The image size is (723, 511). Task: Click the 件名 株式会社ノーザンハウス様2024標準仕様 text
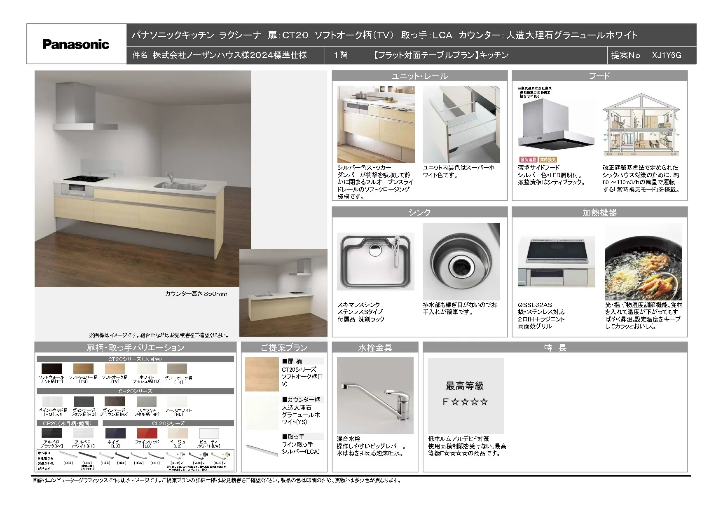[x=220, y=55]
